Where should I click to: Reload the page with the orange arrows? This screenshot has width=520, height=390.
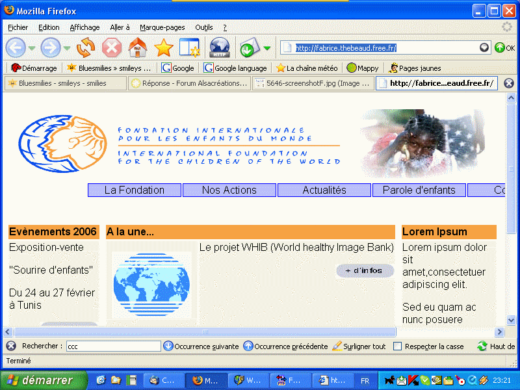pos(86,47)
